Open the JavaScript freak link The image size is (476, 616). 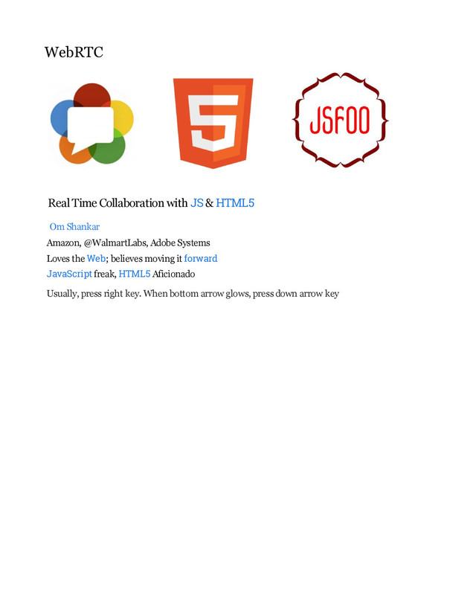(69, 274)
